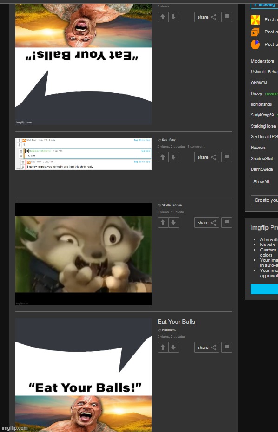Open moderator DarthSwede profile
Viewport: 278px width, 432px height.
(262, 169)
